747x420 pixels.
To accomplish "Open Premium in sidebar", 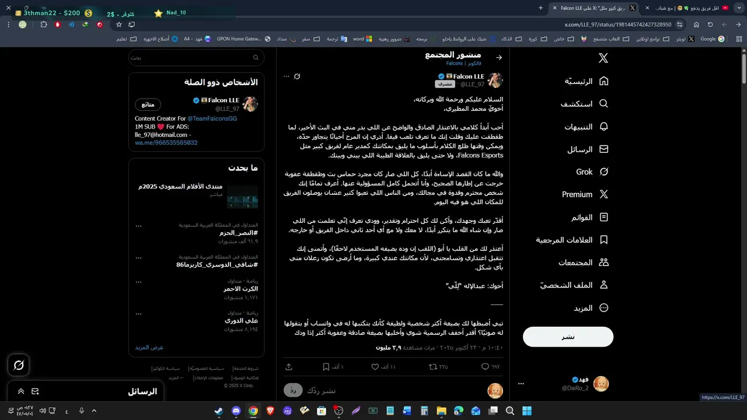I will coord(585,194).
